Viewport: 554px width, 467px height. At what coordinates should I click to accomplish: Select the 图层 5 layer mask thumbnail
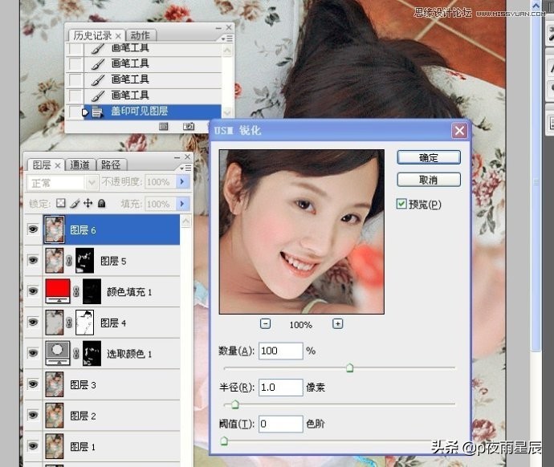pyautogui.click(x=85, y=261)
